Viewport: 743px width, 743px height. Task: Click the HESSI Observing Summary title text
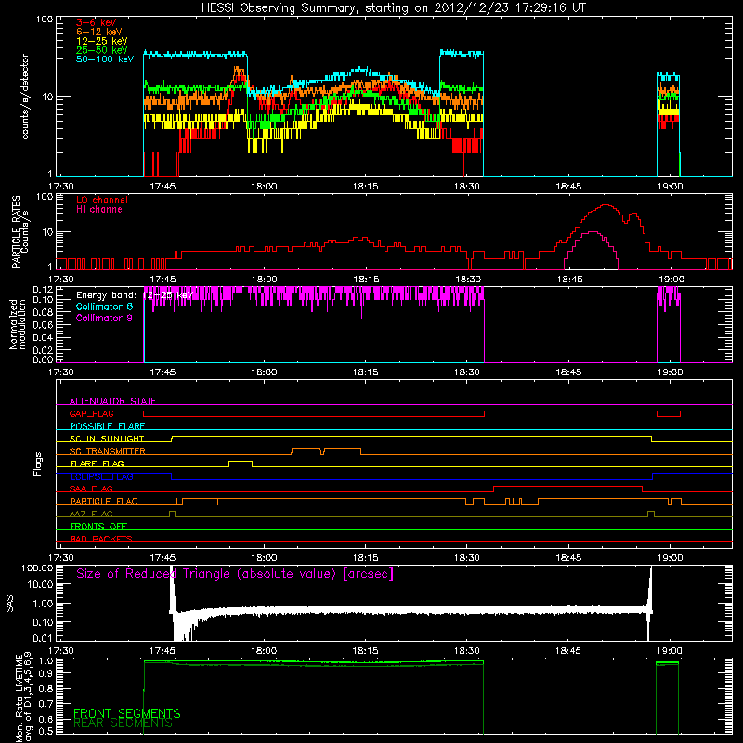[x=393, y=8]
